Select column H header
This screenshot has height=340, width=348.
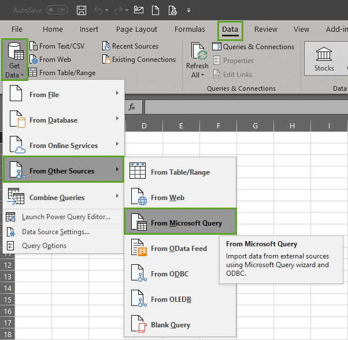click(293, 126)
